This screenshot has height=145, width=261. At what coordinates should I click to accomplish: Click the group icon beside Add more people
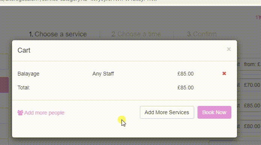(20, 113)
